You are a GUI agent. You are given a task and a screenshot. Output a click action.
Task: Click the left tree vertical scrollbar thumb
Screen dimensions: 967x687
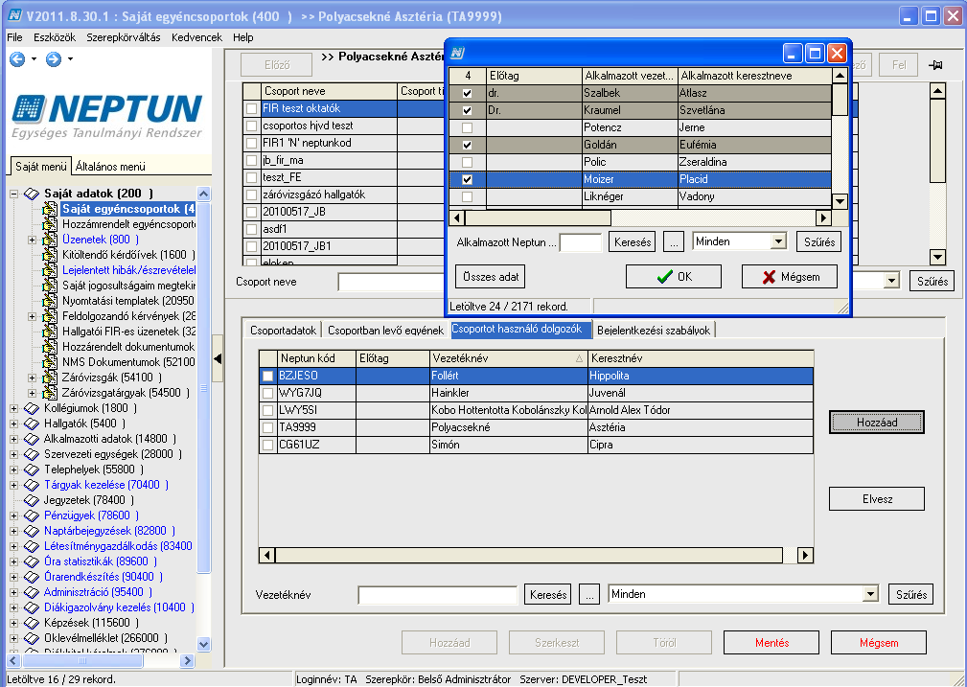click(203, 387)
